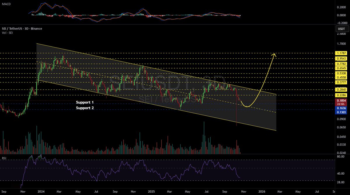
Task: Click the 0.9543 price level tag
Action: pyautogui.click(x=341, y=58)
